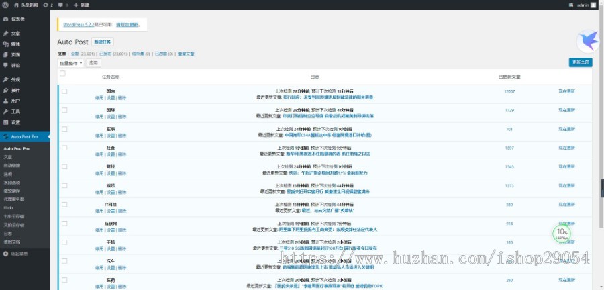Screen dimensions: 604x290
Task: Open the 设置 settings icon in sidebar
Action: tap(5, 122)
